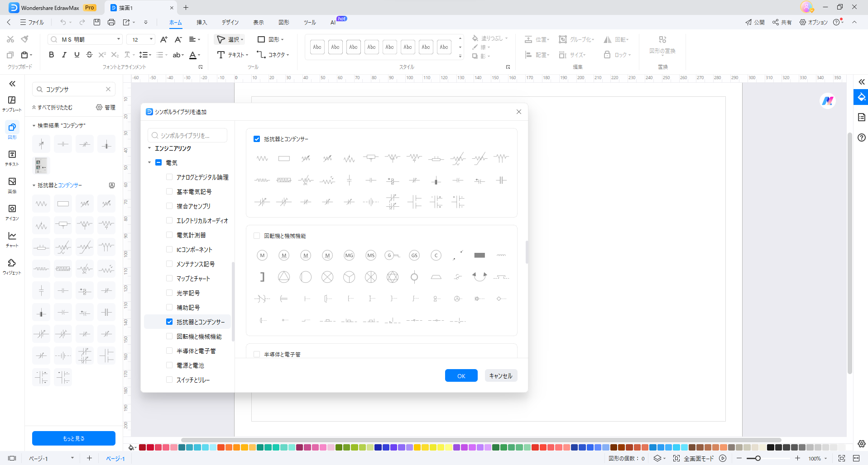Check 半導体と電子管 in the library tree
This screenshot has height=465, width=868.
point(169,351)
